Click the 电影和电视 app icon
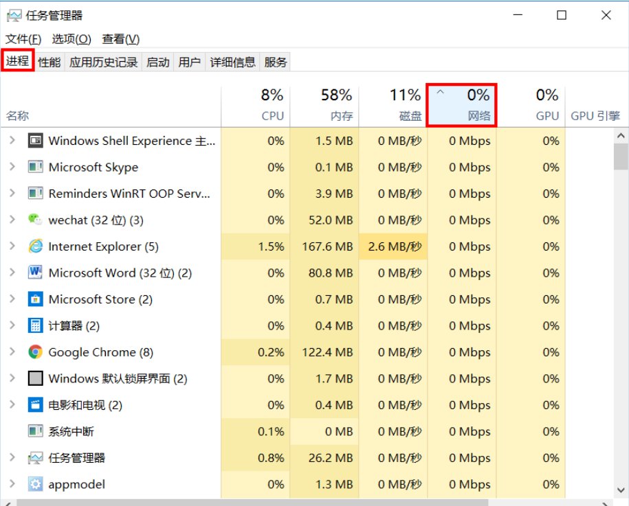Viewport: 629px width, 506px height. point(36,404)
